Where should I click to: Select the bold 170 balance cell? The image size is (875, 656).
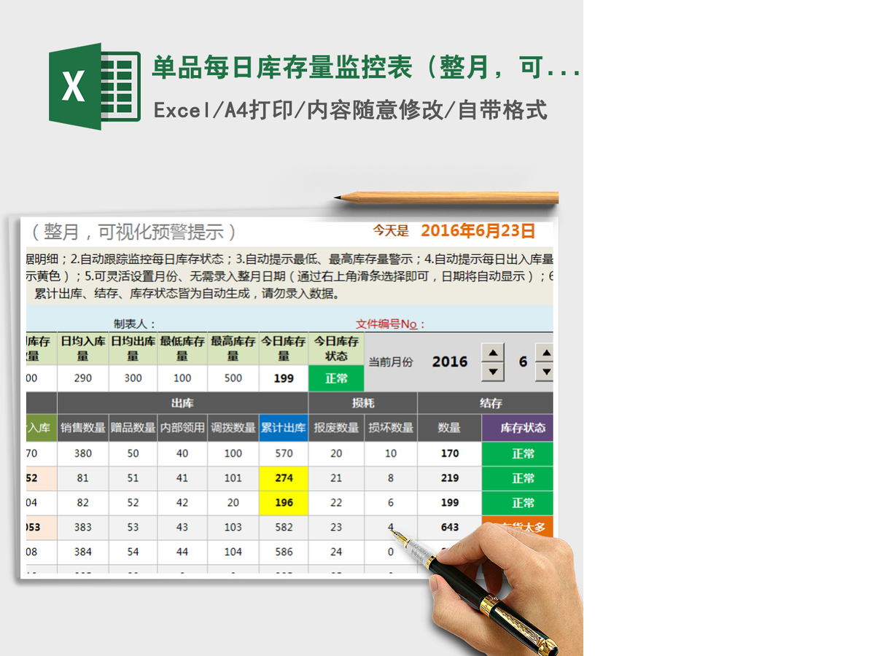450,453
